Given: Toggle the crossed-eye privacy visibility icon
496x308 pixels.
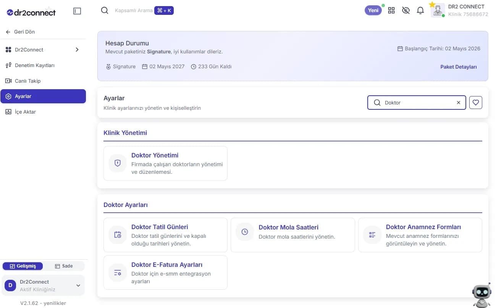Looking at the screenshot, I should [406, 11].
